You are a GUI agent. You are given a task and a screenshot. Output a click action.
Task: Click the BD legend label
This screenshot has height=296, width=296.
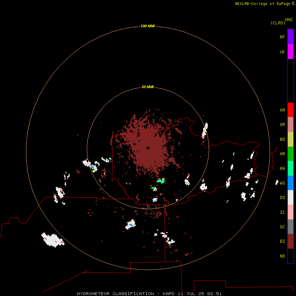pyautogui.click(x=282, y=139)
